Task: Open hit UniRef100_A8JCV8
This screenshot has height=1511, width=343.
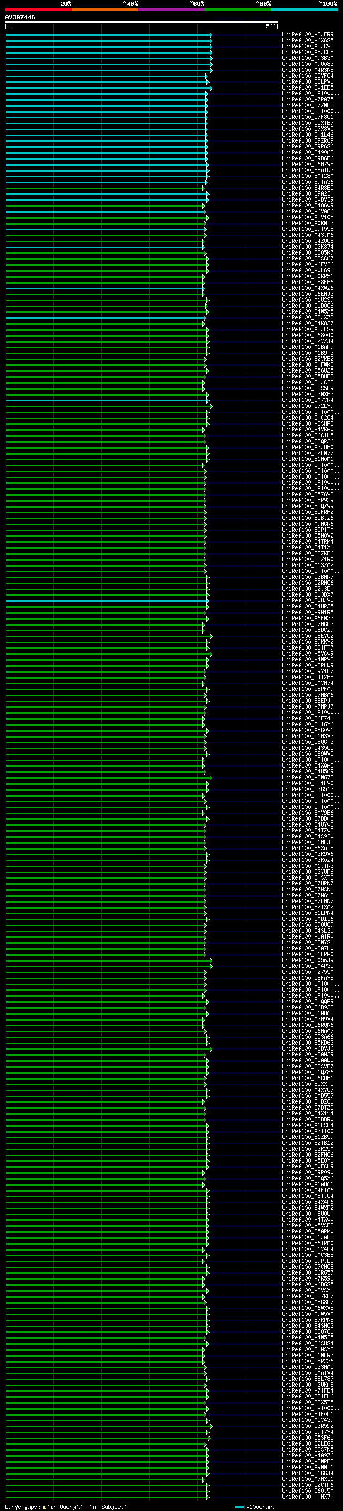Action: coord(308,46)
